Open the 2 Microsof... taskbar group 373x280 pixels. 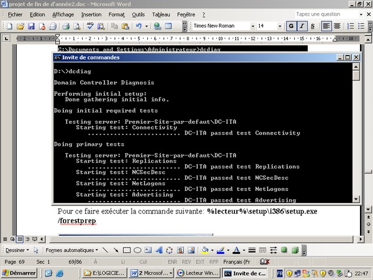pos(152,273)
